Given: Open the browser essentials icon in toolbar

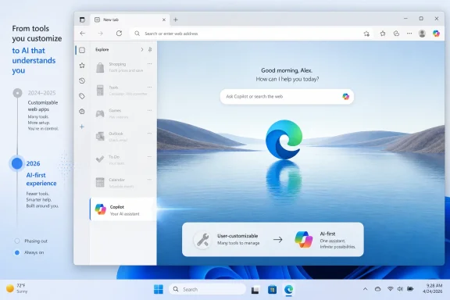Looking at the screenshot, I should [396, 34].
